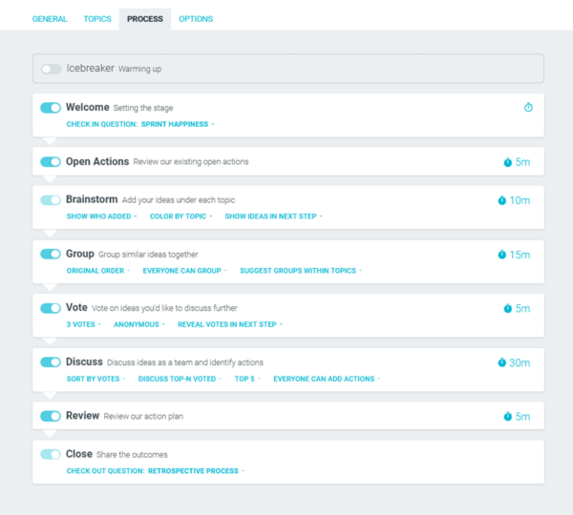The height and width of the screenshot is (515, 573).
Task: Open the Sprint Happiness check-in question dropdown
Action: 177,124
